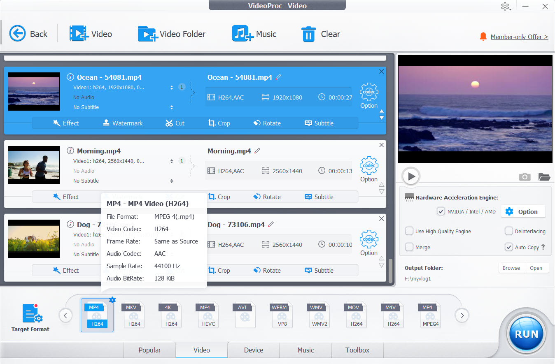Clear all loaded media files
Viewport: 555px width, 364px height.
point(321,34)
